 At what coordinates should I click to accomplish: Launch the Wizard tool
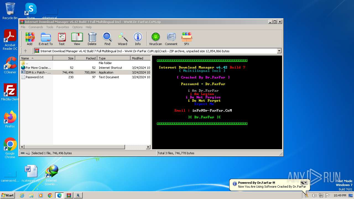(x=123, y=39)
